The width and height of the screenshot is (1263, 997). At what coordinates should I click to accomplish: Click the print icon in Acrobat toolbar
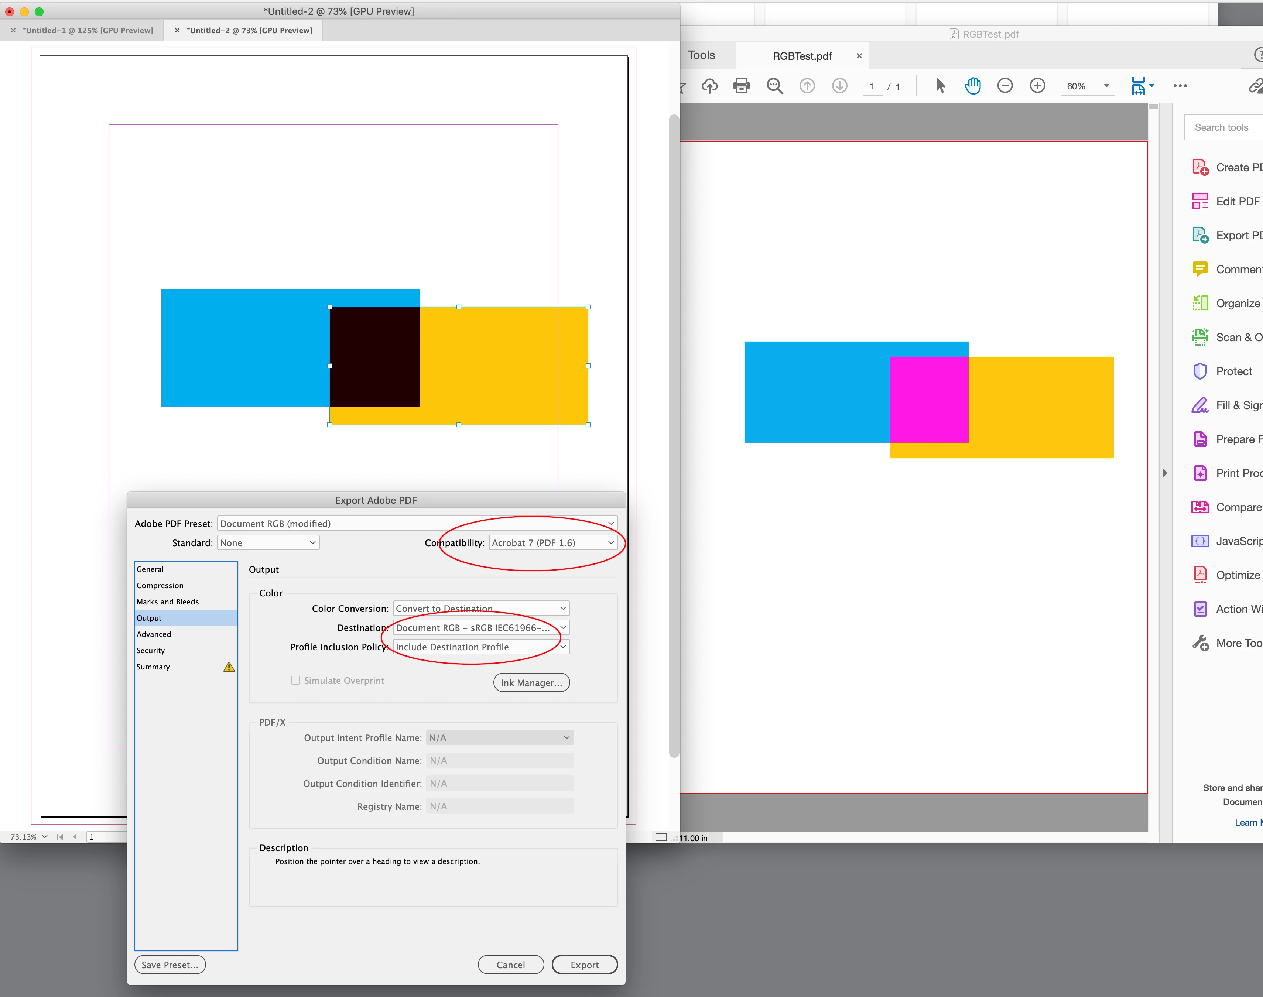(741, 86)
